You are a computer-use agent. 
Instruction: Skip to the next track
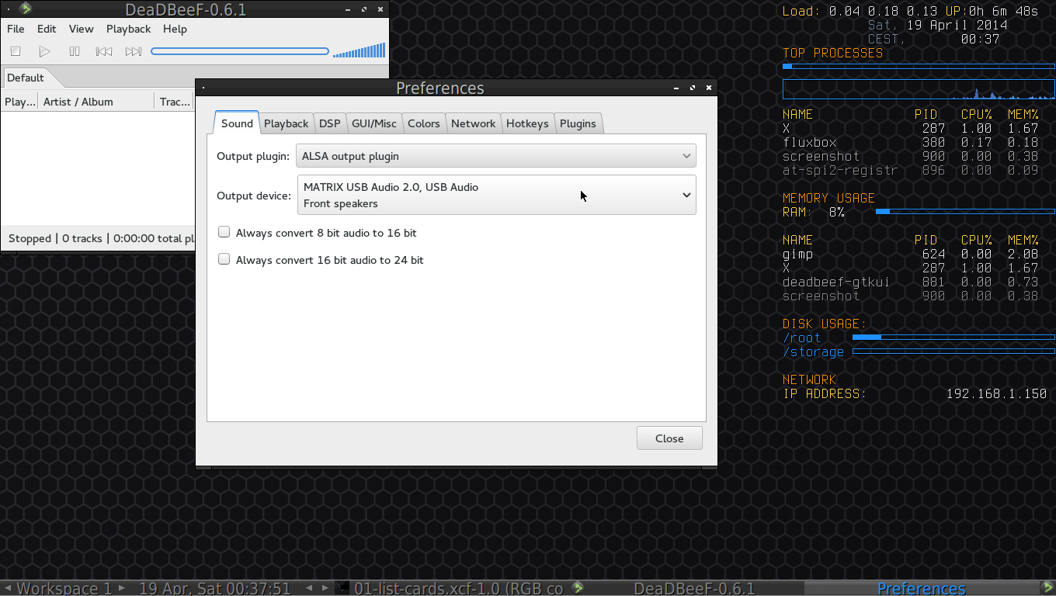[134, 51]
